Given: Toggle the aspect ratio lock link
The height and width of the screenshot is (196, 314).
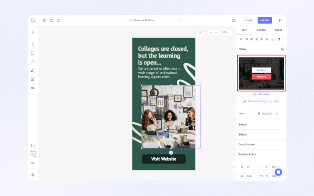Looking at the screenshot, I should pos(261,176).
